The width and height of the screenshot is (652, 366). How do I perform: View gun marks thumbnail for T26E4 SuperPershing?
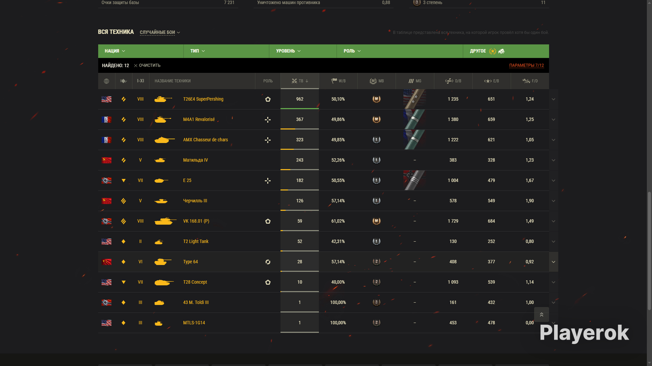(x=415, y=99)
